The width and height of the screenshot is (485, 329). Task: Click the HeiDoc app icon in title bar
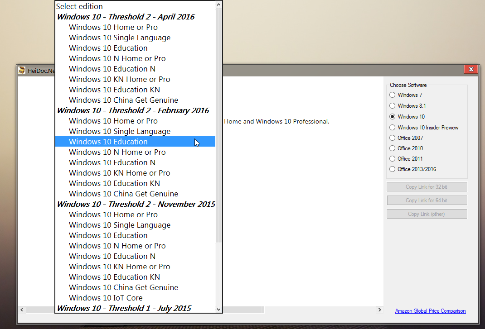(22, 71)
